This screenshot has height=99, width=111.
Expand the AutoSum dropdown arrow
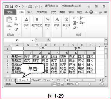[x=78, y=18]
